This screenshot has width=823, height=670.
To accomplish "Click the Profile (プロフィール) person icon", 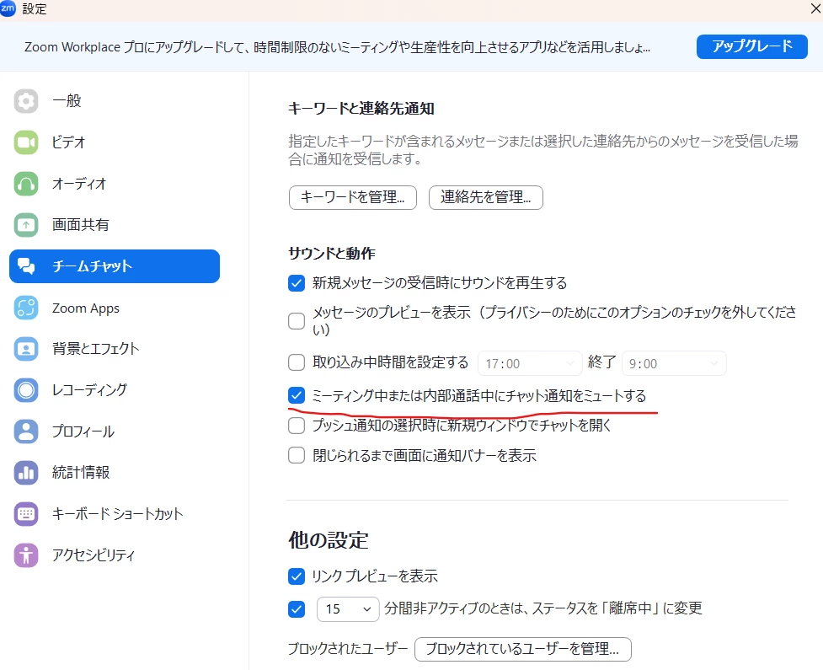I will coord(26,431).
